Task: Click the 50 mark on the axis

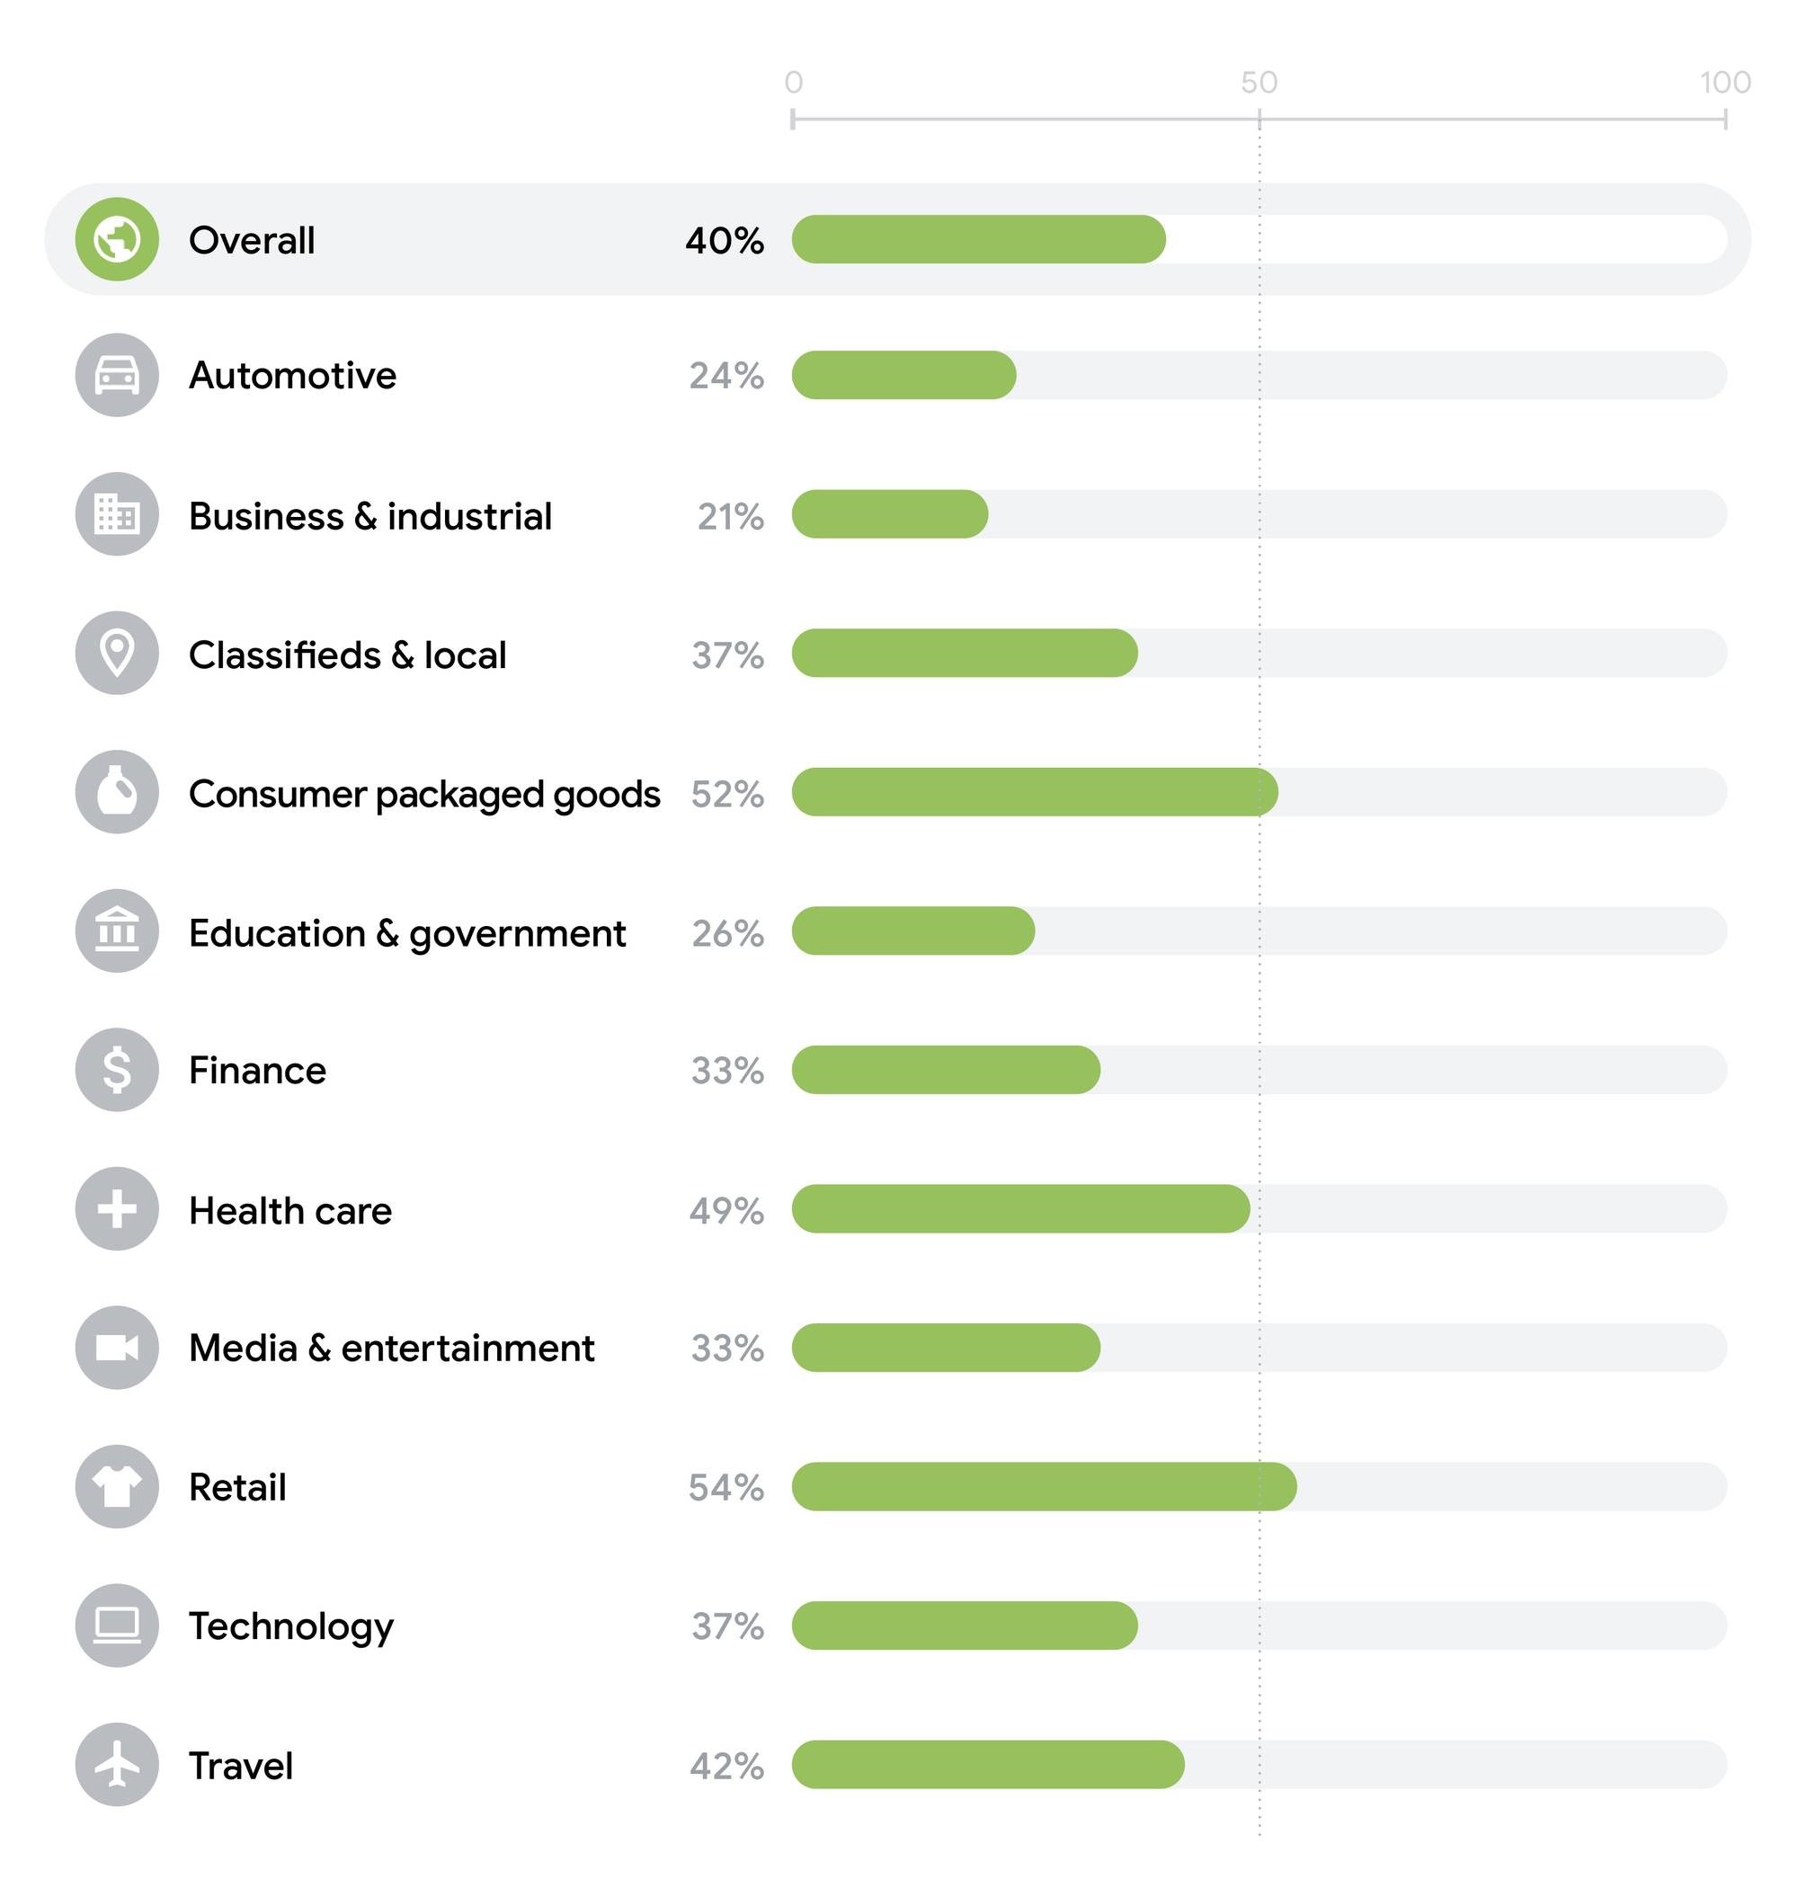Action: pos(1259,84)
